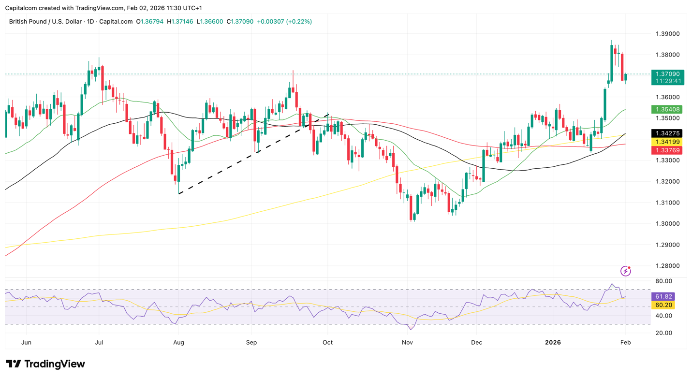This screenshot has width=692, height=379.
Task: Click the yellow moving average label 1.34199
Action: [x=667, y=142]
